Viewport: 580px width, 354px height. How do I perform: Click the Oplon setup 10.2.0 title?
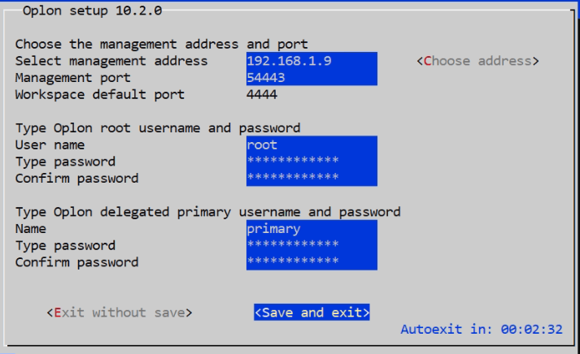(93, 11)
